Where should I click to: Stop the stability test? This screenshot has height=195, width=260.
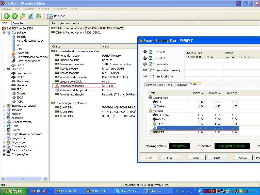tap(170, 158)
